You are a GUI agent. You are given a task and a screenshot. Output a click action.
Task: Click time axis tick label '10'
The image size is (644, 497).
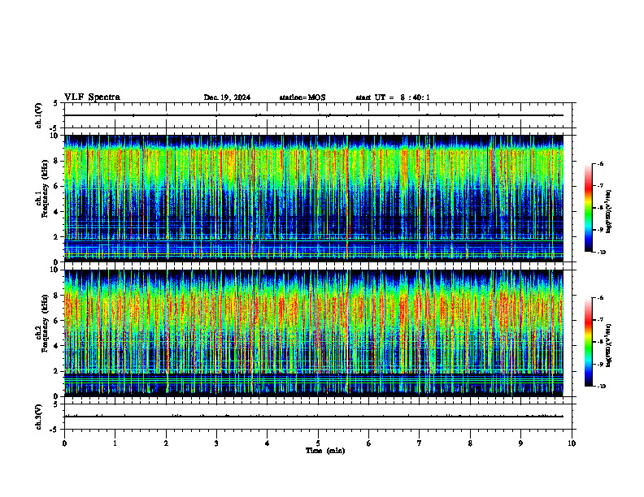[x=572, y=443]
